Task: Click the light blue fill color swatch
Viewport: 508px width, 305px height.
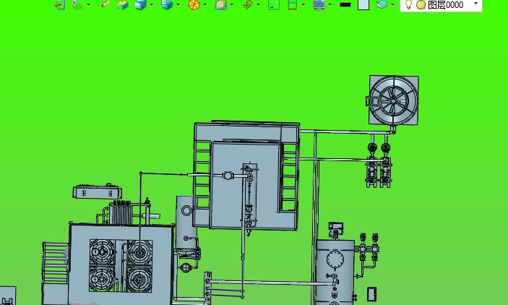Action: [363, 4]
